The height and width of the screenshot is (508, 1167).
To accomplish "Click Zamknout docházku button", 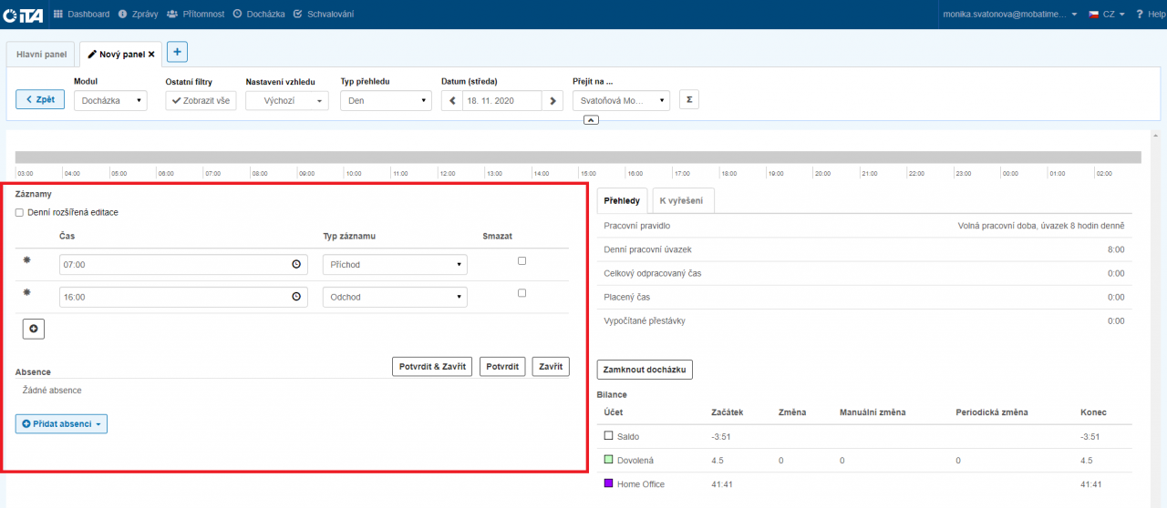I will pyautogui.click(x=645, y=370).
